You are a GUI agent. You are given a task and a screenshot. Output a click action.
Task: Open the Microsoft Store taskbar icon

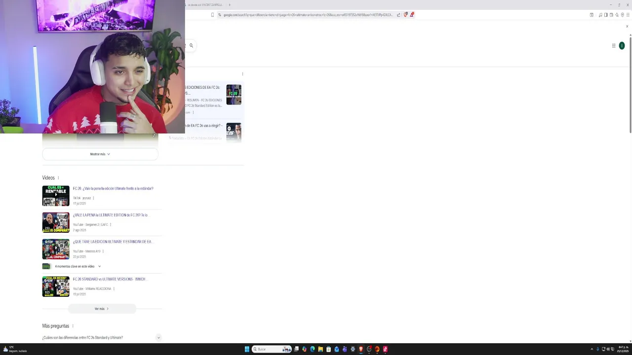click(328, 349)
